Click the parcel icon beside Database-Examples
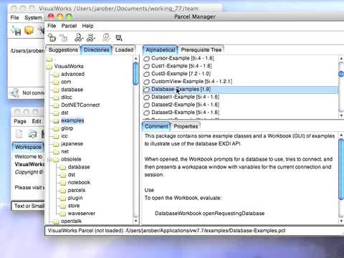The width and height of the screenshot is (344, 258). click(x=146, y=90)
